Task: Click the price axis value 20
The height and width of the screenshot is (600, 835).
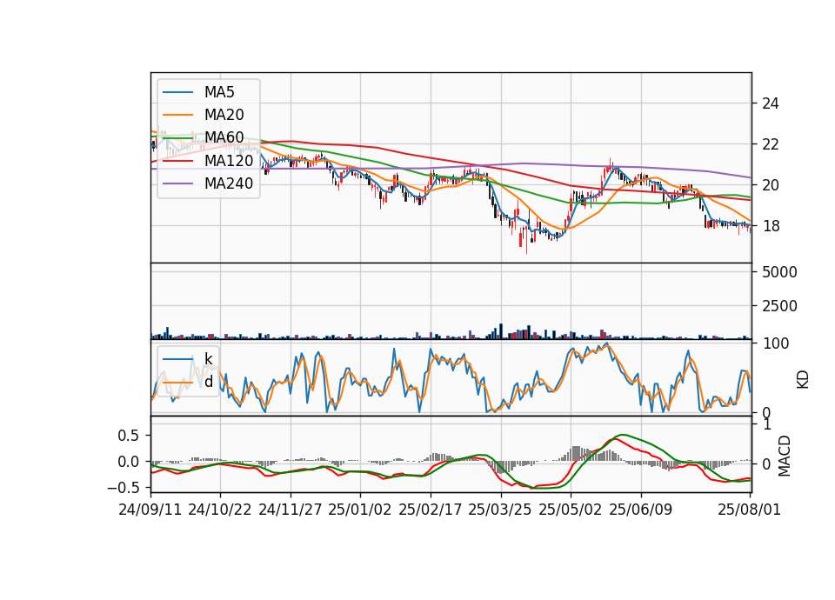Action: point(770,185)
